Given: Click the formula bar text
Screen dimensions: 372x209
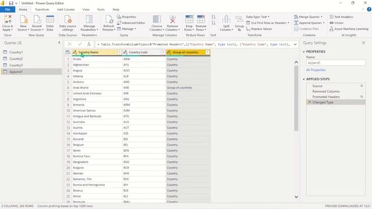Looking at the screenshot, I should coord(194,44).
